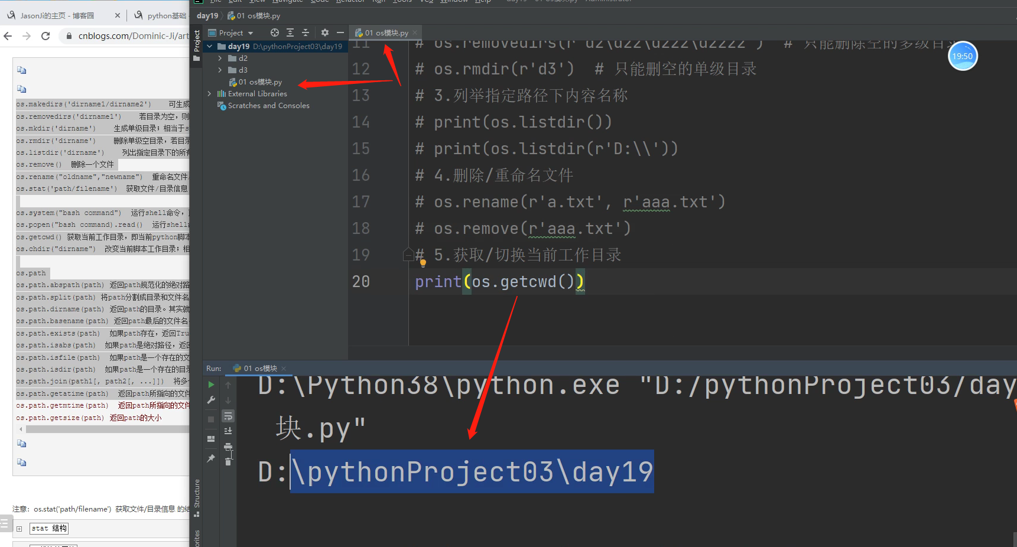Hide the Project panel with minus icon
The image size is (1017, 547).
(x=340, y=32)
